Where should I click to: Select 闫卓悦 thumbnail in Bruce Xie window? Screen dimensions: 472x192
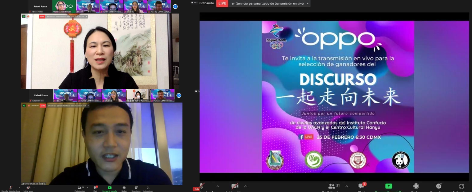coord(114,95)
